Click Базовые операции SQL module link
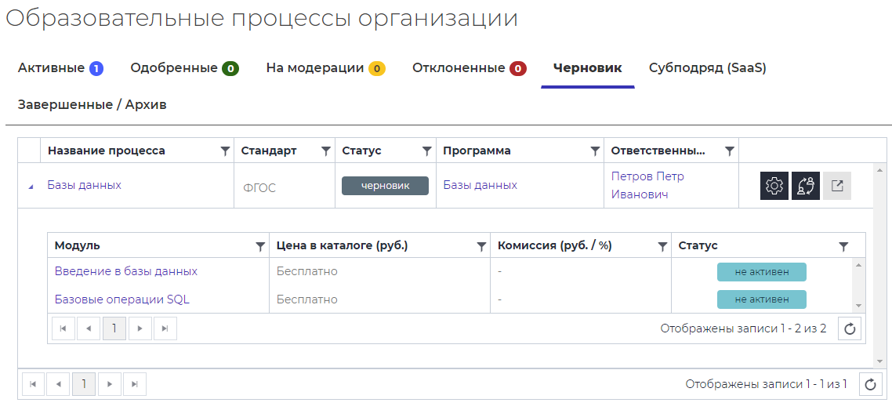Screen dimensions: 892x410 pyautogui.click(x=121, y=299)
